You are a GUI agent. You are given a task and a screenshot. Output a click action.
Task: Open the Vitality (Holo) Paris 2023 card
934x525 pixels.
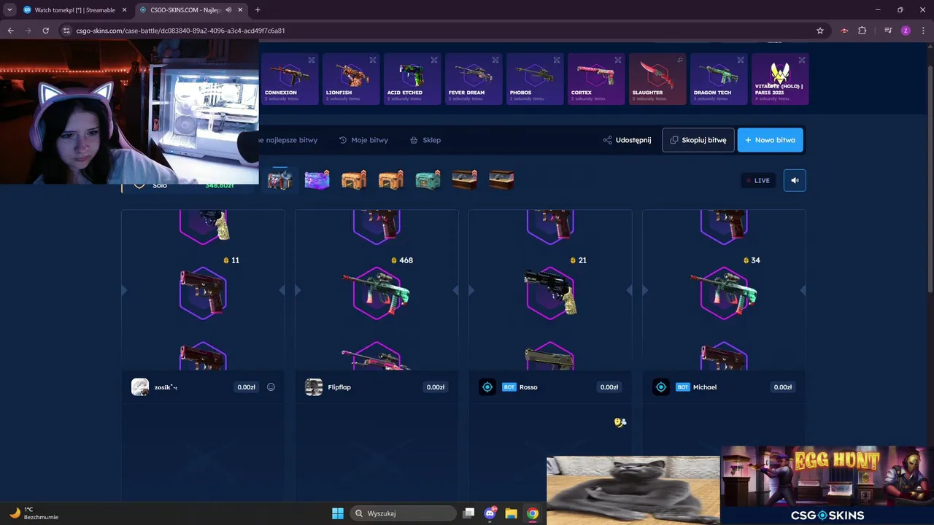780,79
